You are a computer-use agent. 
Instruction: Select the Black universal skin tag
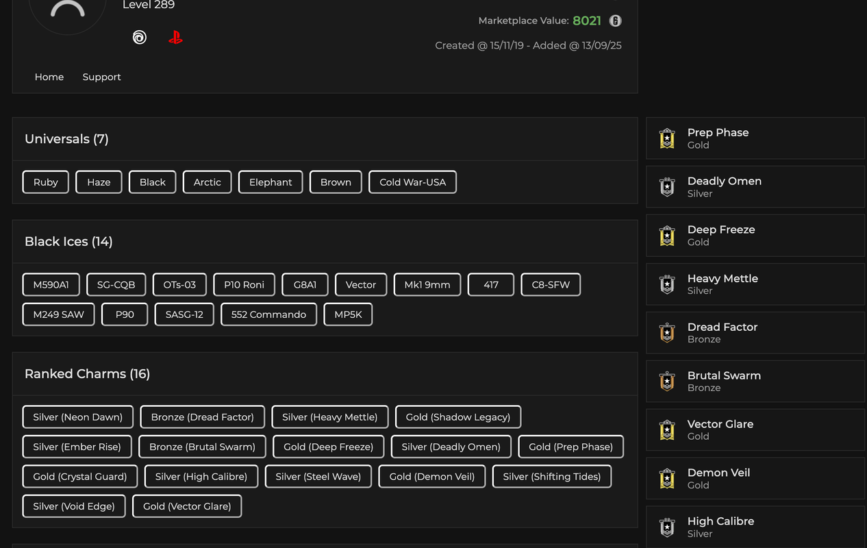(153, 182)
